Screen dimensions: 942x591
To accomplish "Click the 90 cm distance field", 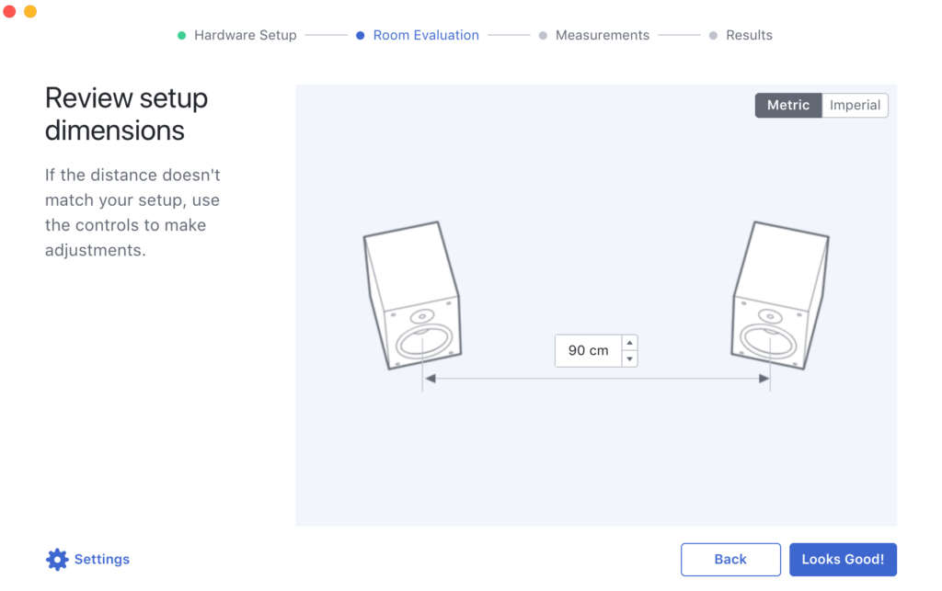I will (x=589, y=350).
